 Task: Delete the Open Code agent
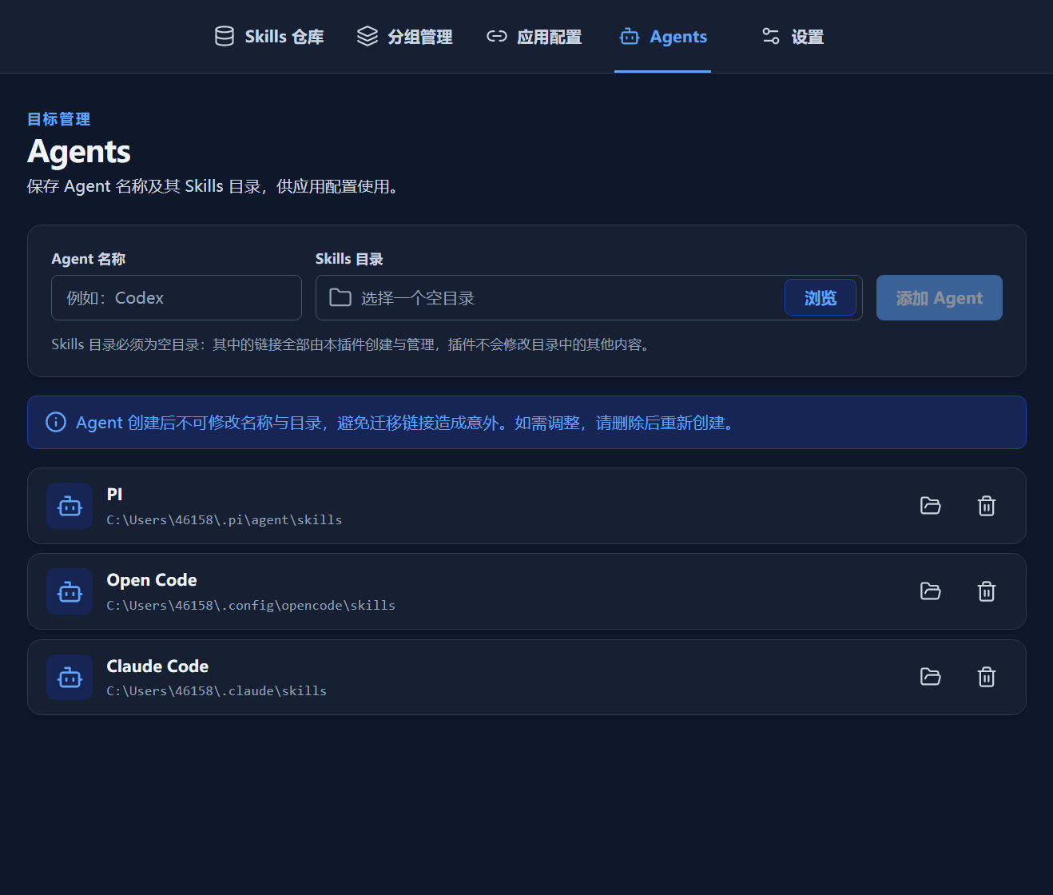click(987, 591)
